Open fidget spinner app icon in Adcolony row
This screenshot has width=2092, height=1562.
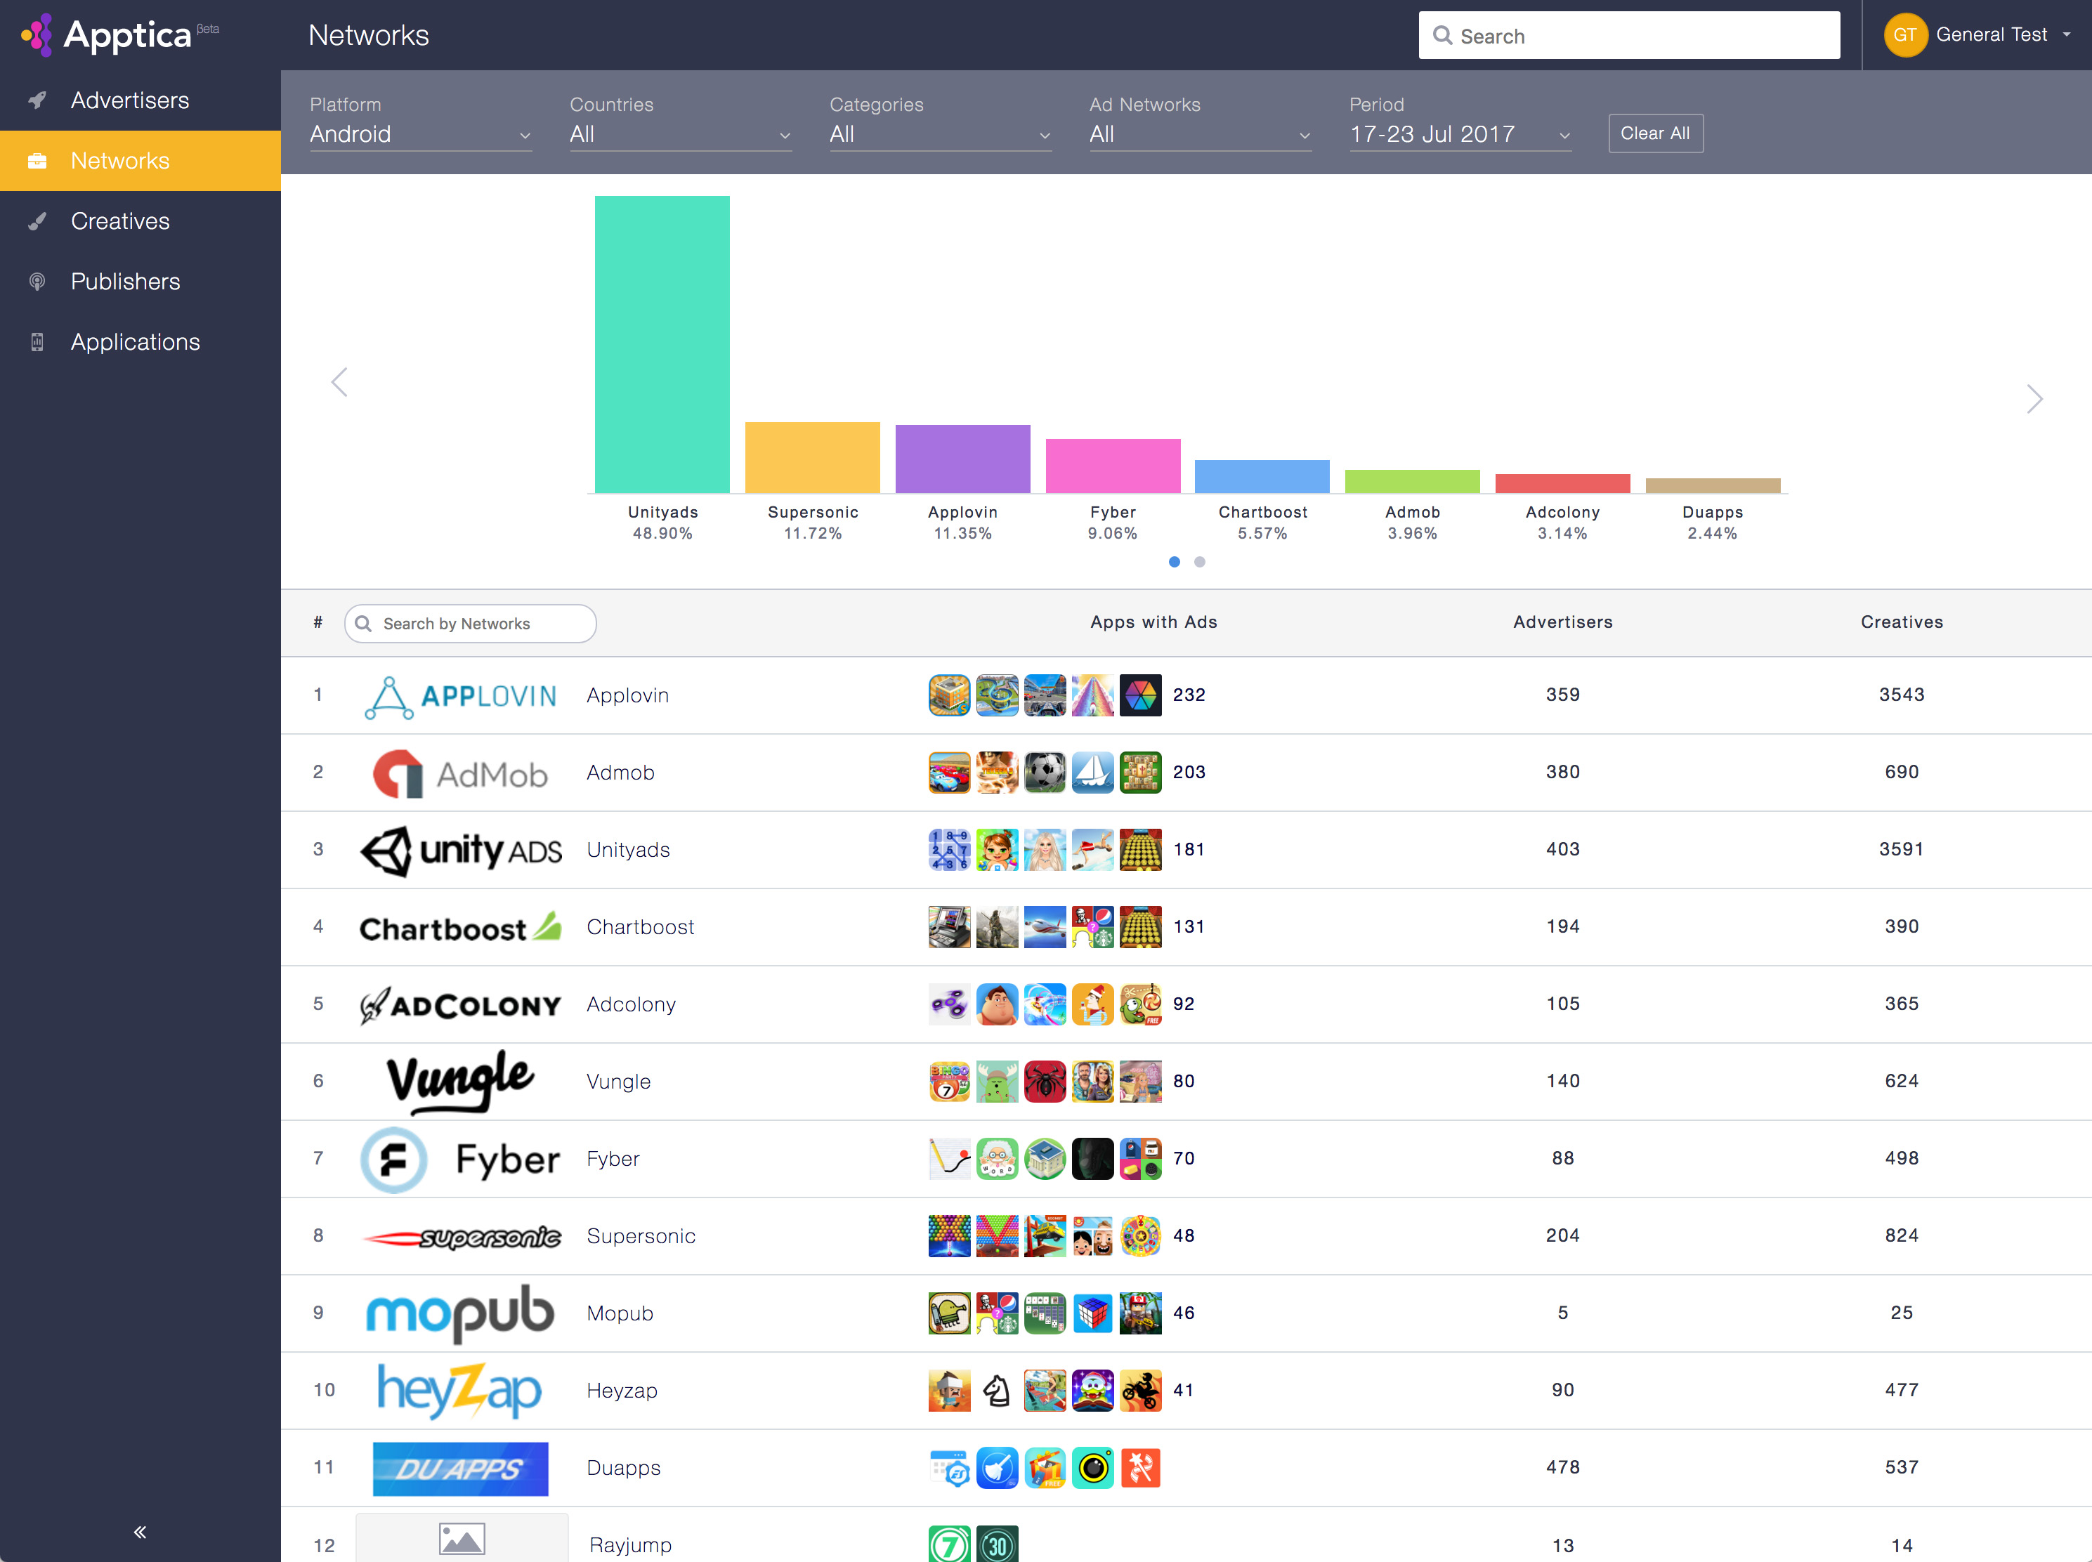(948, 1004)
